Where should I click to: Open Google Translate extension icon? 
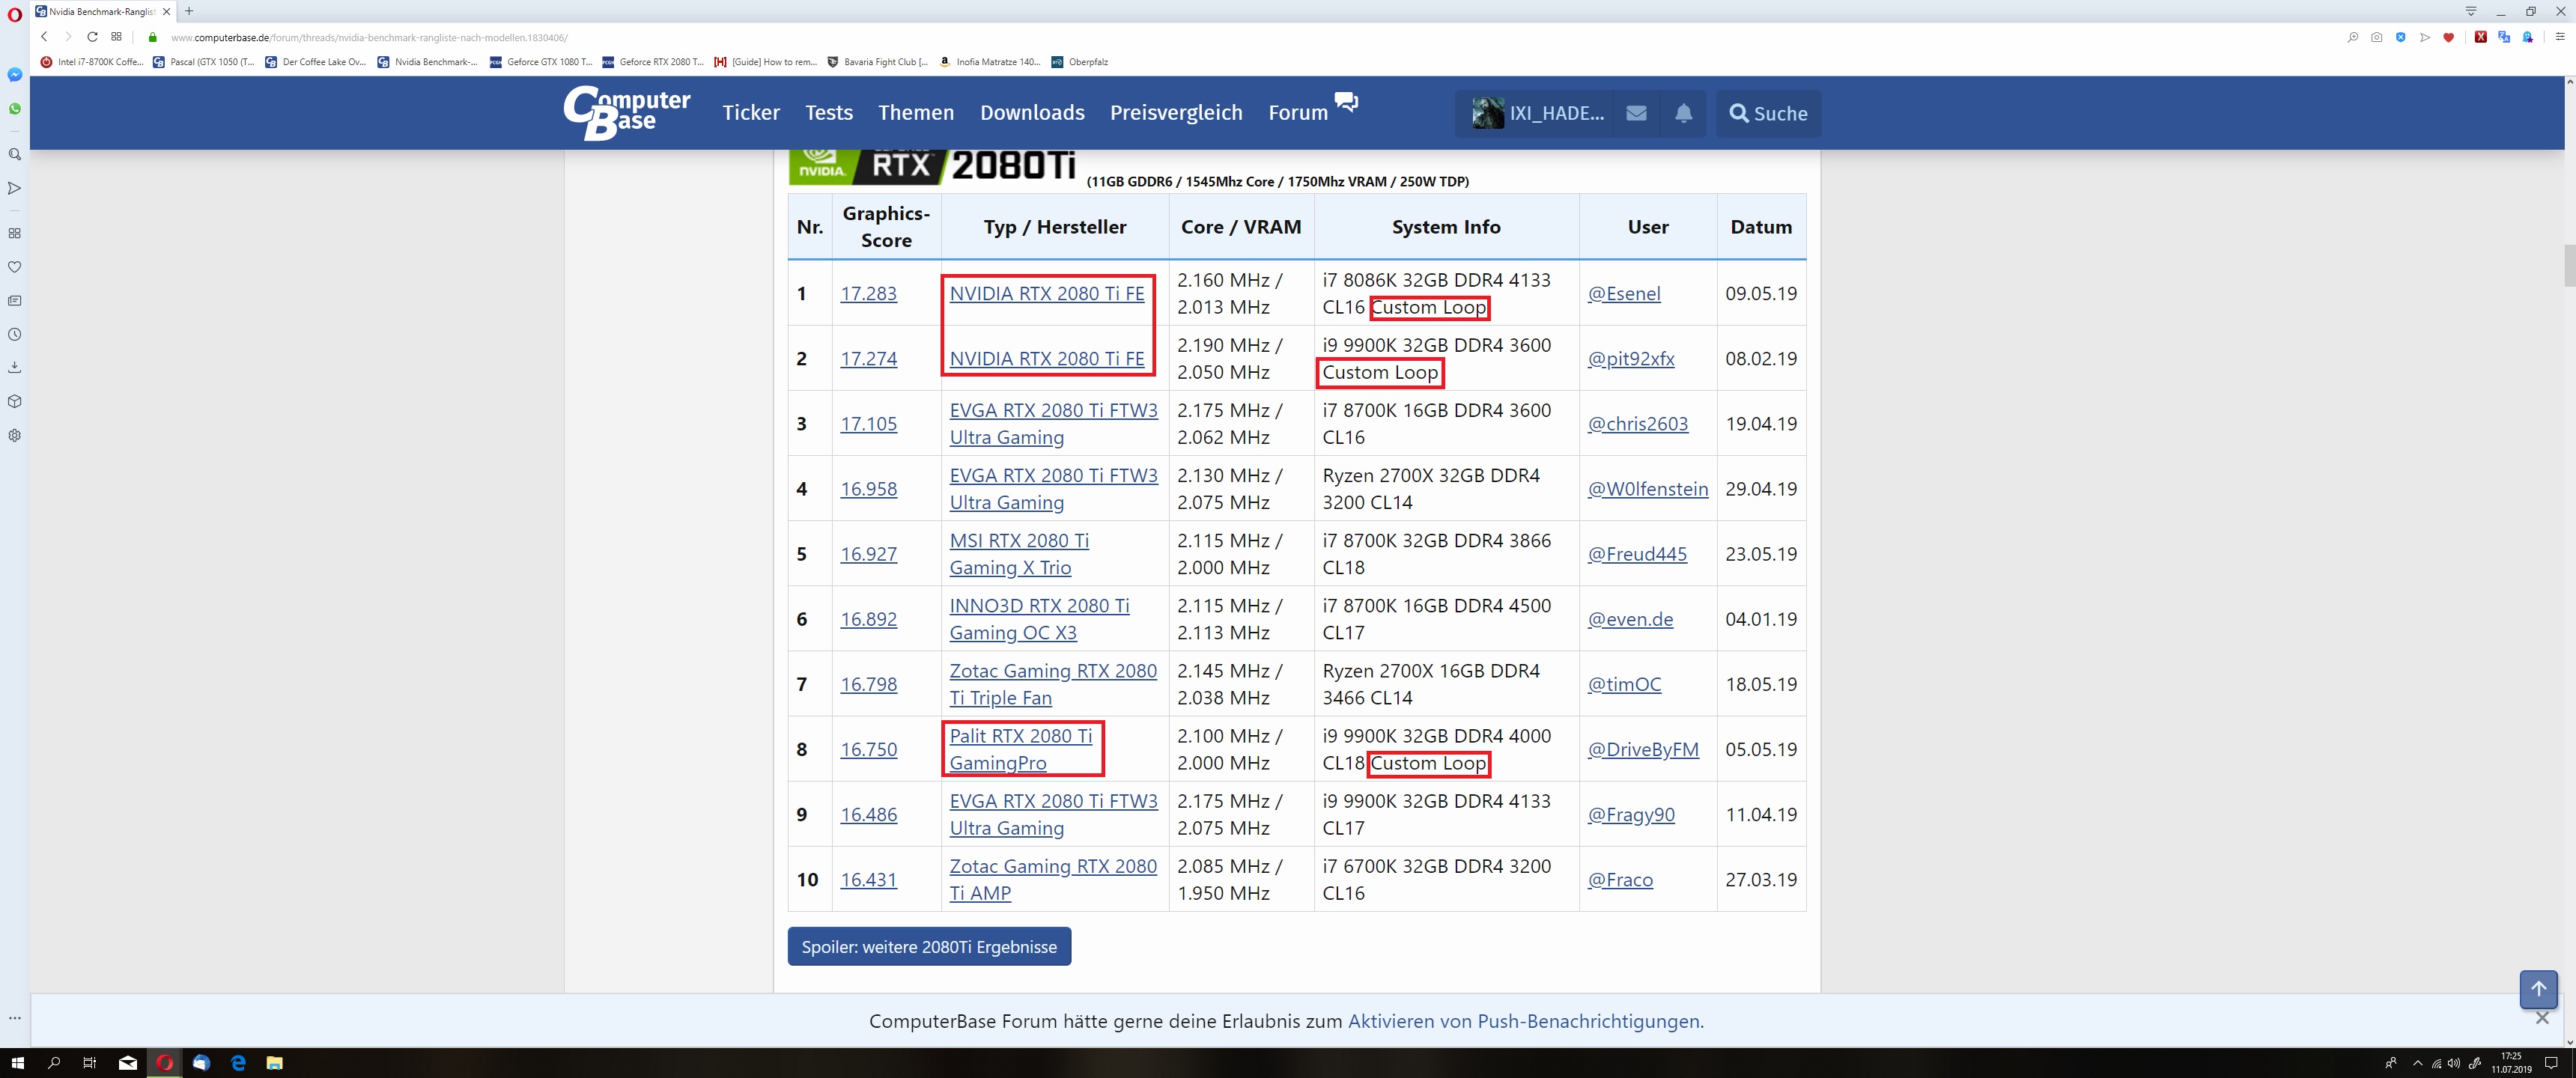click(x=2504, y=37)
